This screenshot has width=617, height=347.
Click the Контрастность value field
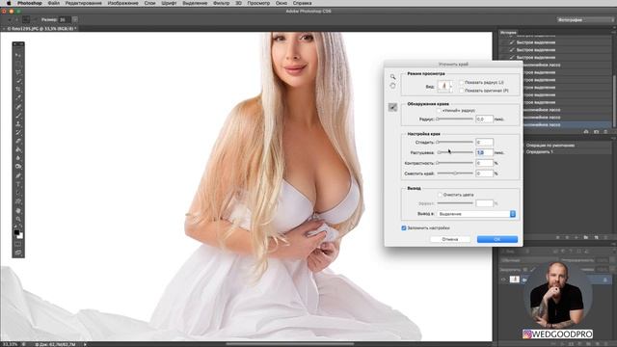coord(484,163)
